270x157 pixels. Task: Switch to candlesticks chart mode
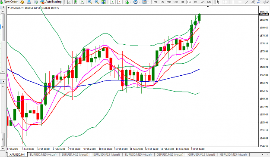pyautogui.click(x=76, y=2)
